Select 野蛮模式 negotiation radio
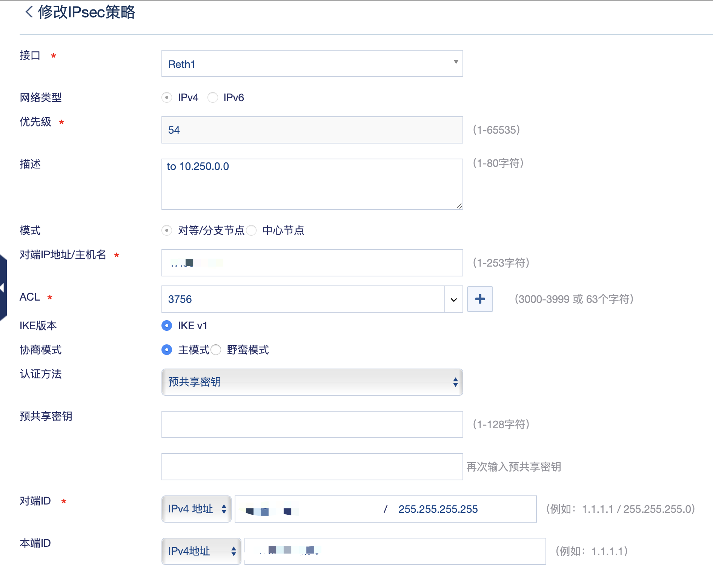This screenshot has height=577, width=713. coord(216,350)
